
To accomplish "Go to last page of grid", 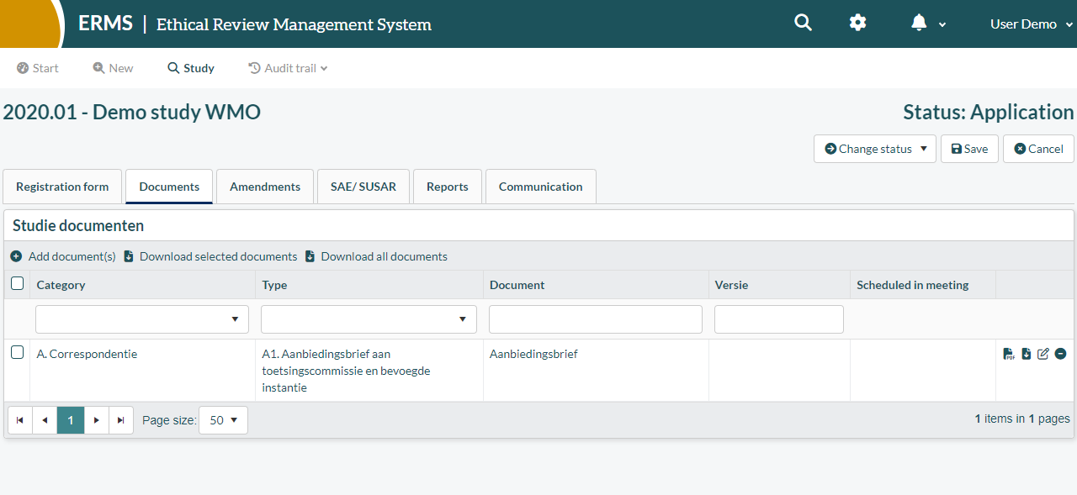I will 121,420.
